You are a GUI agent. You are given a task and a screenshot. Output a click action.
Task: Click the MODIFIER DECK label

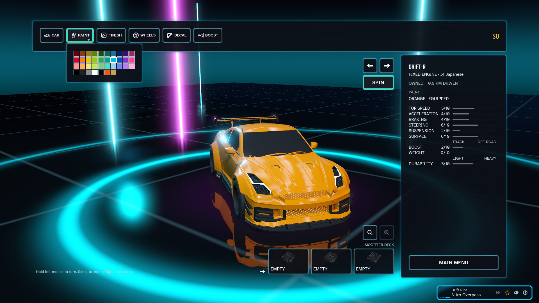pos(379,245)
